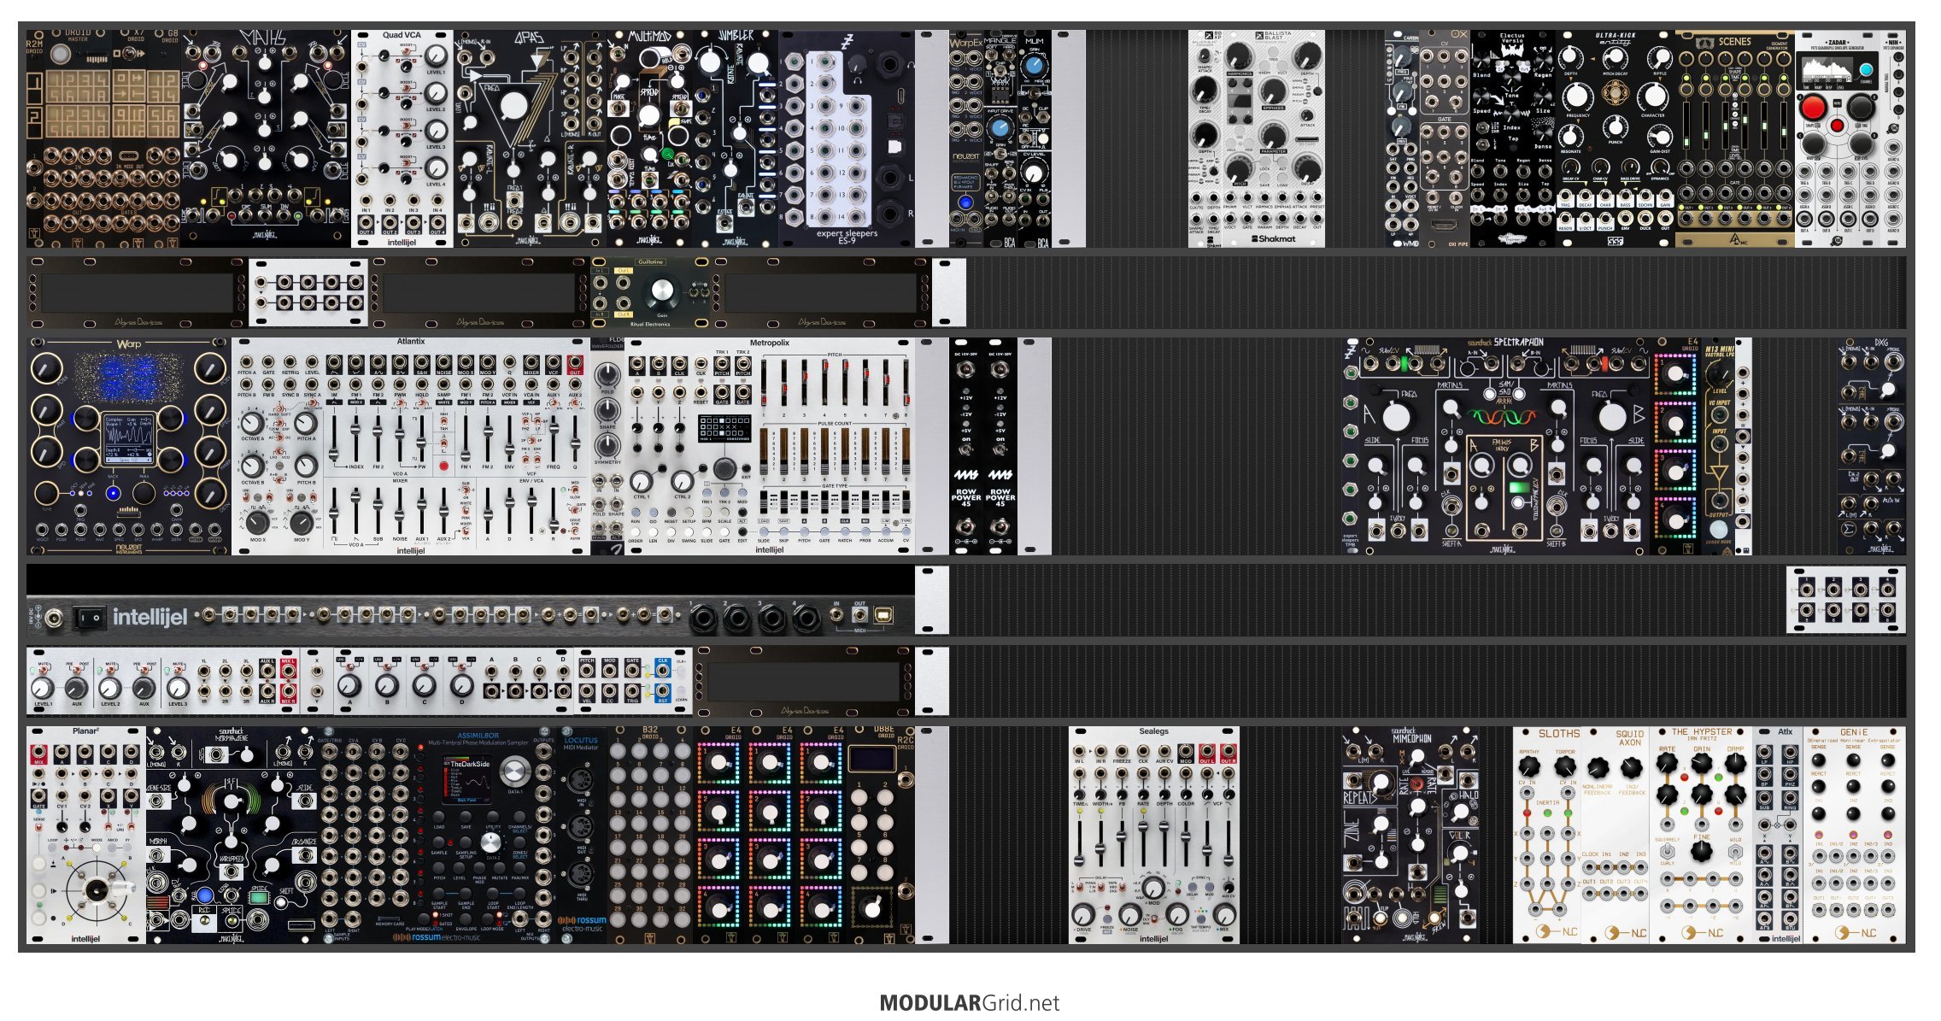Open the Ultra-Kick module

coord(1616,139)
